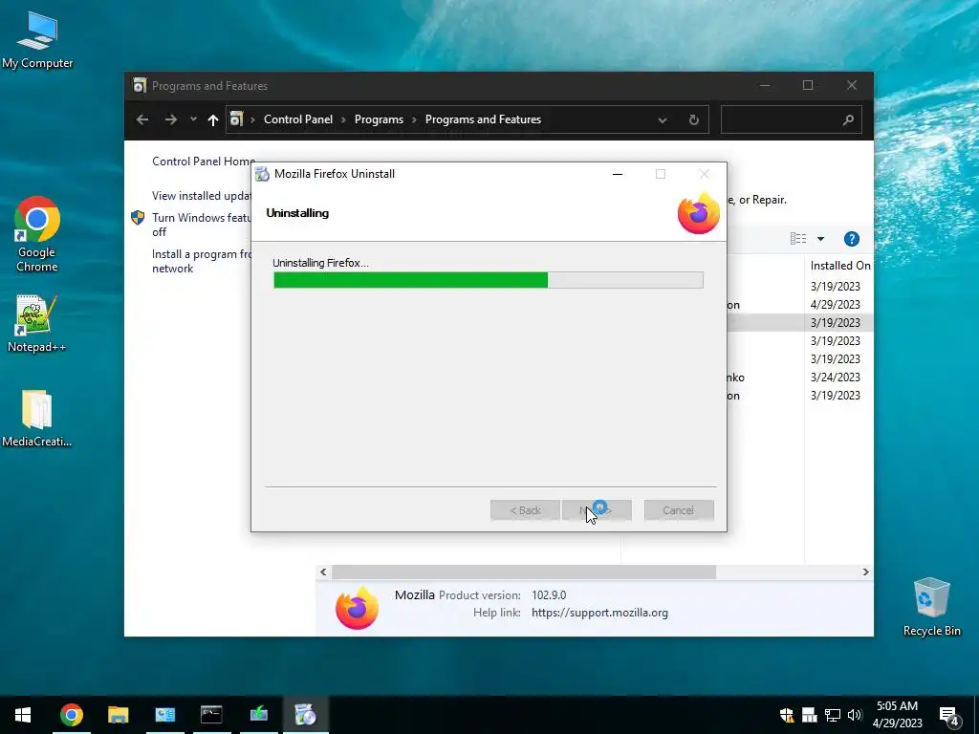
Task: Open View installed updates link
Action: [201, 196]
